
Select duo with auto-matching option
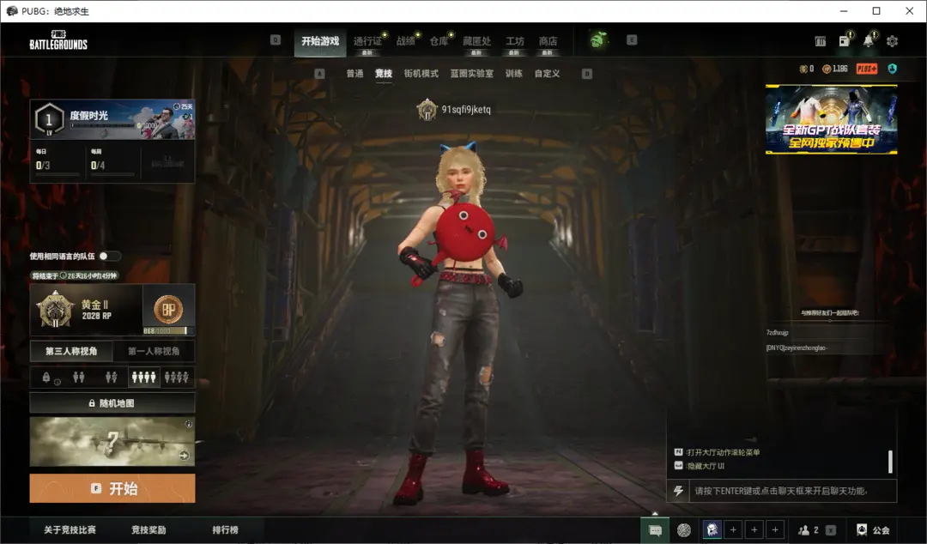click(x=111, y=378)
